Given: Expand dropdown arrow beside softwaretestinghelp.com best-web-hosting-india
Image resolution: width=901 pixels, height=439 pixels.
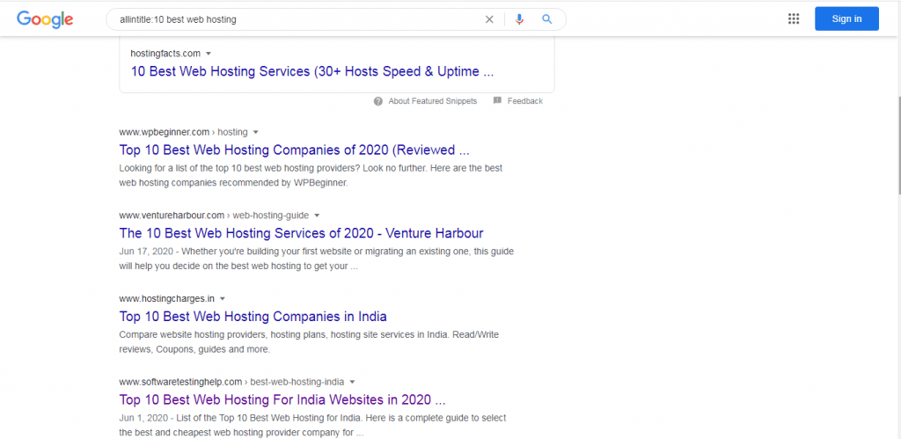Looking at the screenshot, I should pyautogui.click(x=352, y=382).
